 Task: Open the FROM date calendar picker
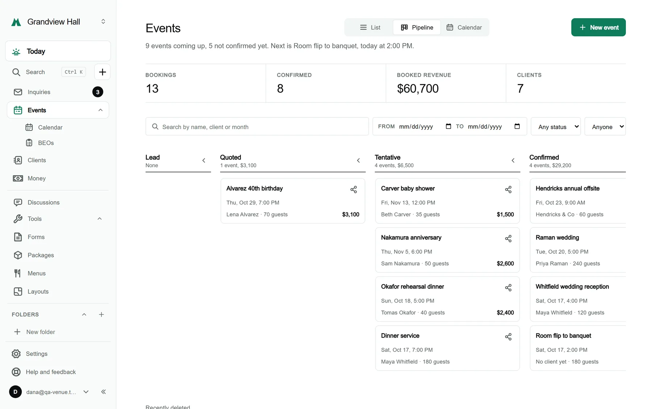[x=448, y=126]
